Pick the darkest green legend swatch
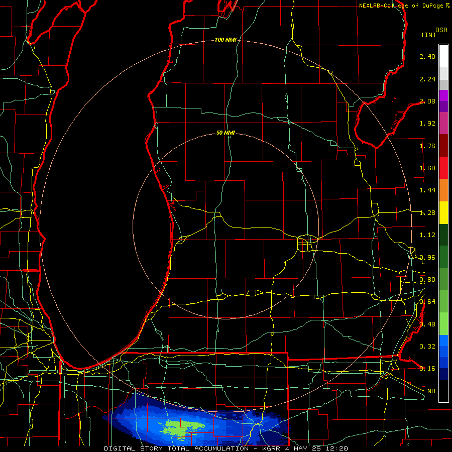The height and width of the screenshot is (452, 452). 443,235
